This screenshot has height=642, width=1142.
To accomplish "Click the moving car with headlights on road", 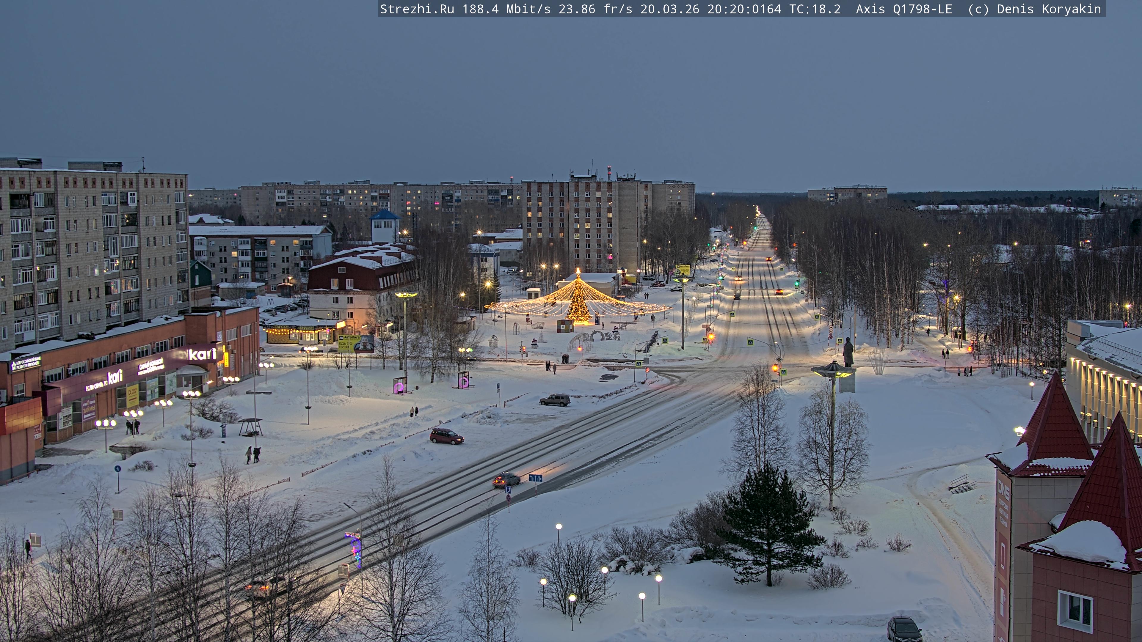I will 506,480.
